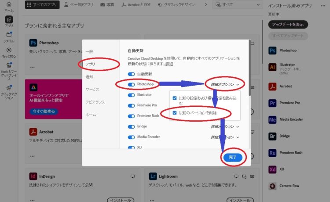This screenshot has height=202, width=330.
Task: Expand Bridge 詳細オプション dropdown
Action: [225, 126]
